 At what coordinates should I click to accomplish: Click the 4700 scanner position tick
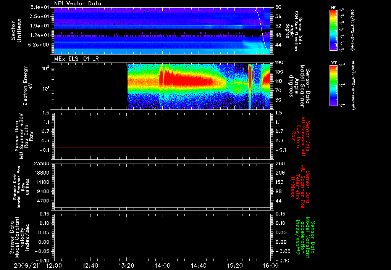click(x=43, y=201)
